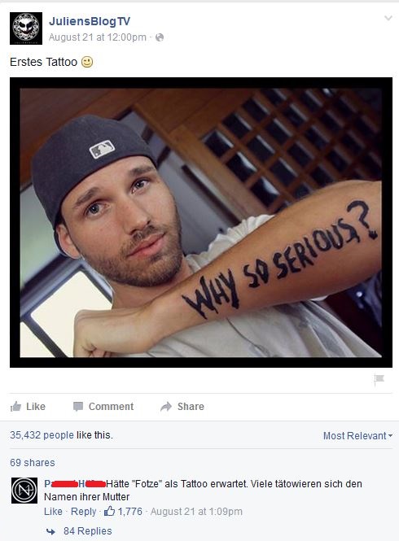Image resolution: width=399 pixels, height=541 pixels.
Task: Open the August 21 at 12:00pm timestamp
Action: click(x=98, y=37)
